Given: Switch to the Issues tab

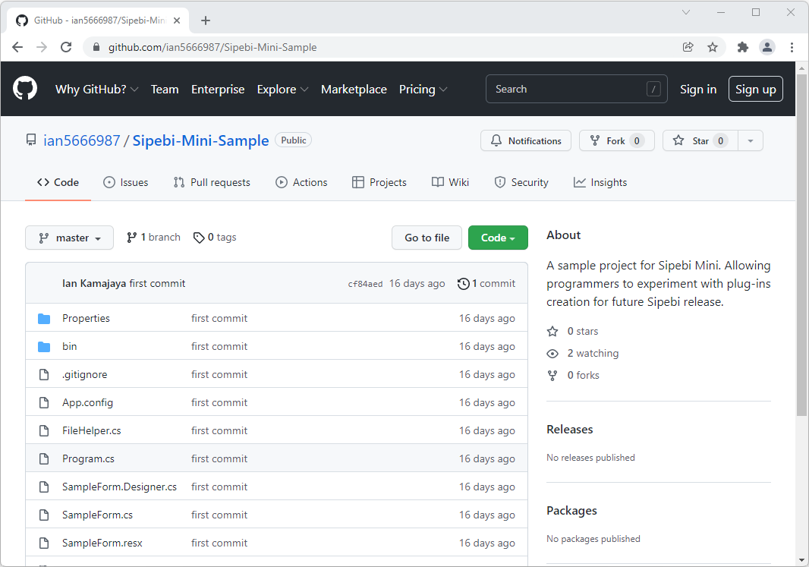Looking at the screenshot, I should (126, 182).
